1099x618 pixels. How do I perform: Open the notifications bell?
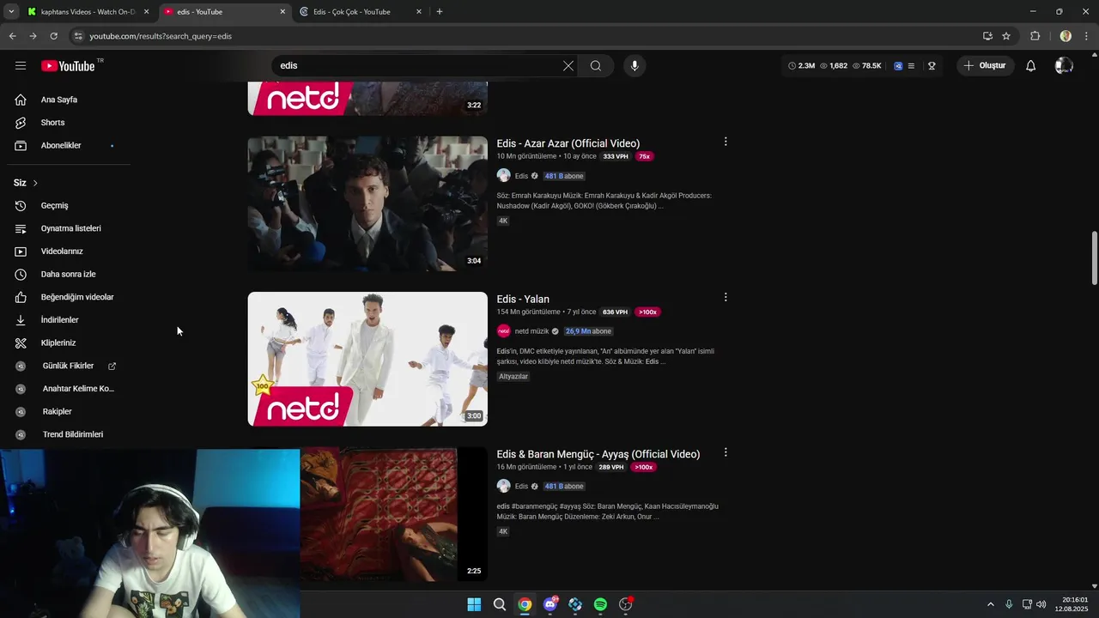[1030, 65]
